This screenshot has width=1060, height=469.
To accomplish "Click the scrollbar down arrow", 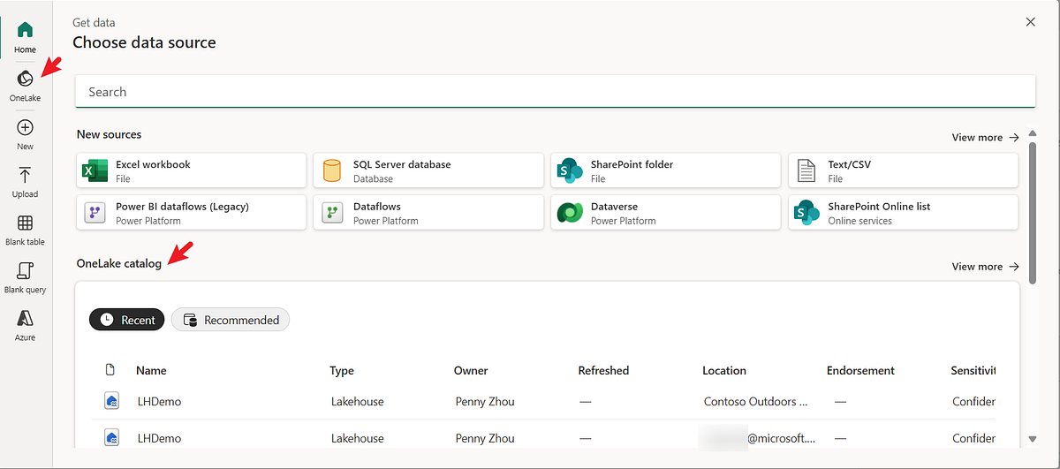I will click(x=1033, y=439).
